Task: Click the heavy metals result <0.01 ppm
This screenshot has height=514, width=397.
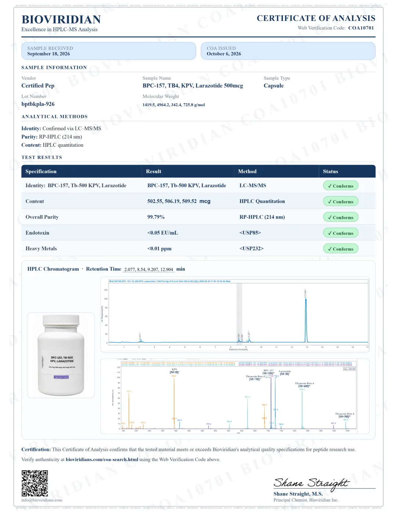Action: pos(159,249)
